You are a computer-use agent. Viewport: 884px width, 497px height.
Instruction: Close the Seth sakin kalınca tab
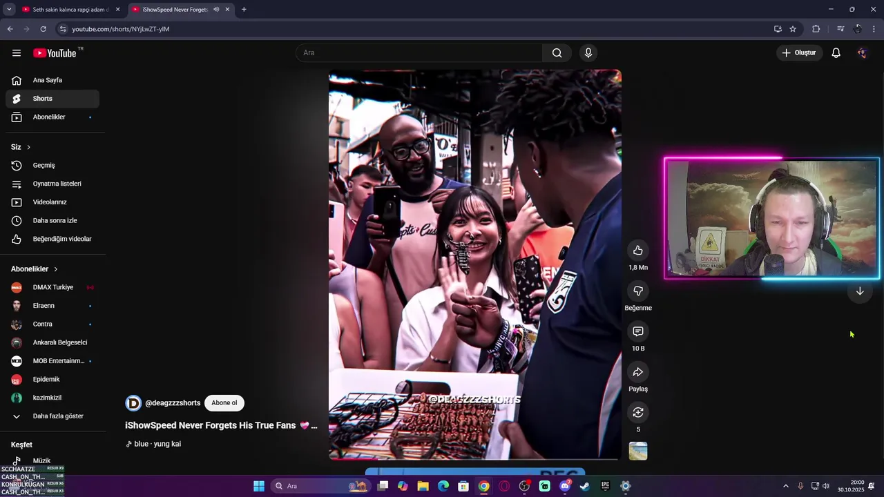117,10
